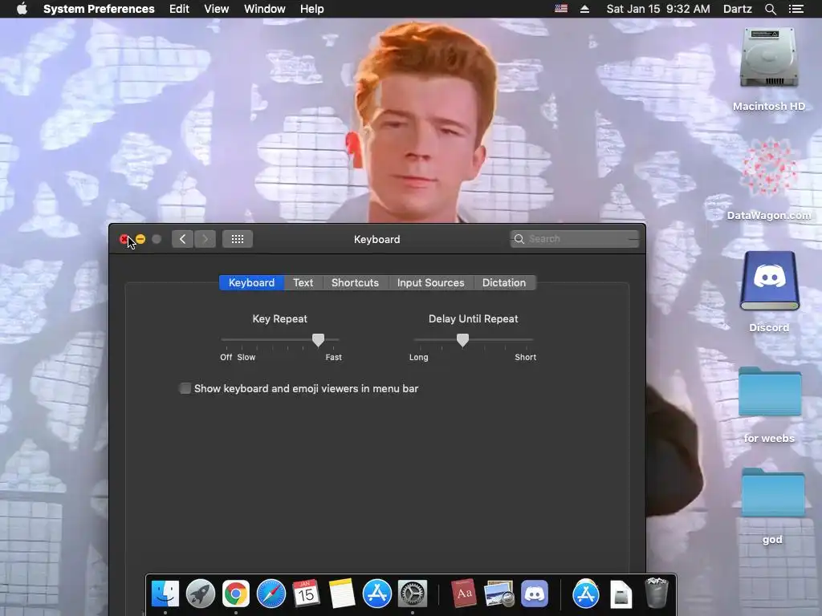This screenshot has height=616, width=822.
Task: Minimize the Keyboard preferences window
Action: 140,239
